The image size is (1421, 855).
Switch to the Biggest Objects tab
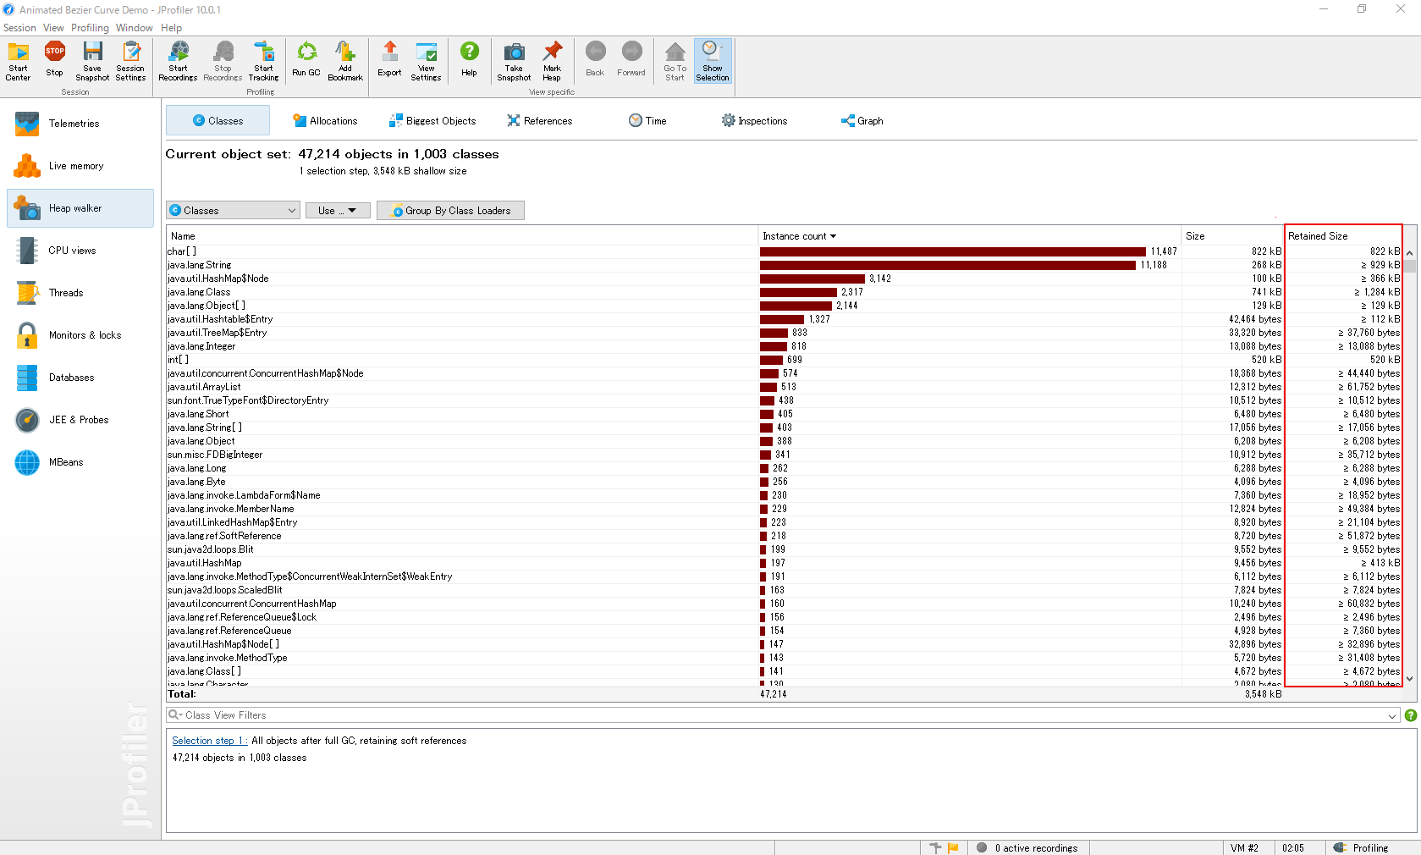[x=432, y=121]
